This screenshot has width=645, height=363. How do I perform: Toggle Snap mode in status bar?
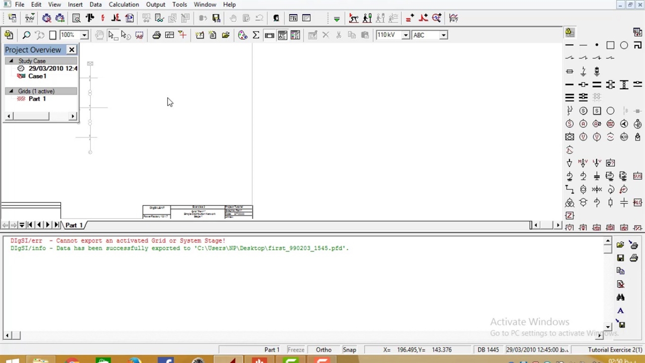(x=349, y=350)
